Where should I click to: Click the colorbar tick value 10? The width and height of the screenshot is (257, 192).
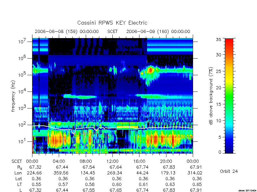click(218, 121)
